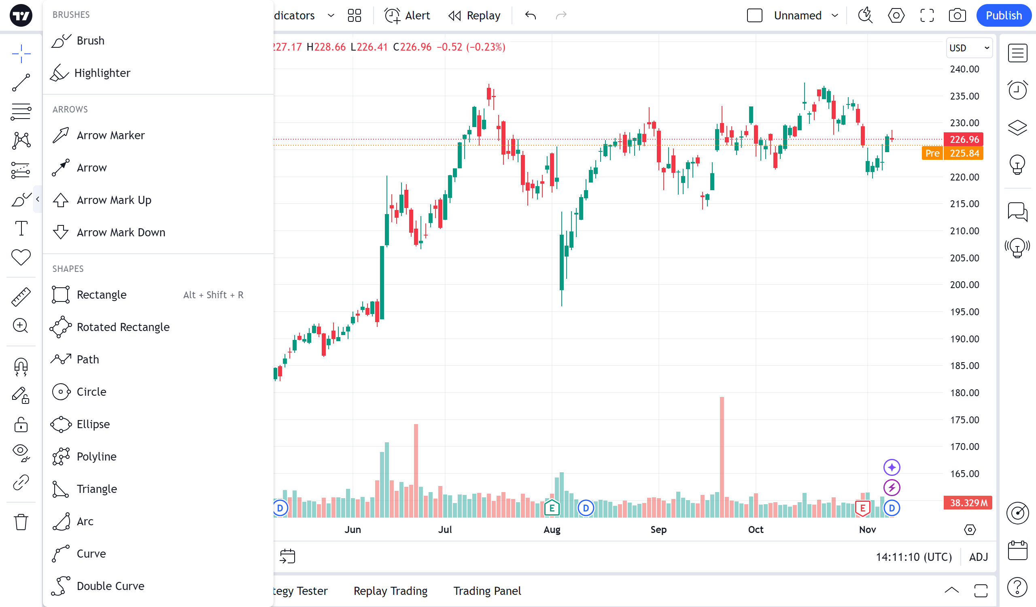
Task: Click the Magnet mode icon
Action: click(21, 367)
